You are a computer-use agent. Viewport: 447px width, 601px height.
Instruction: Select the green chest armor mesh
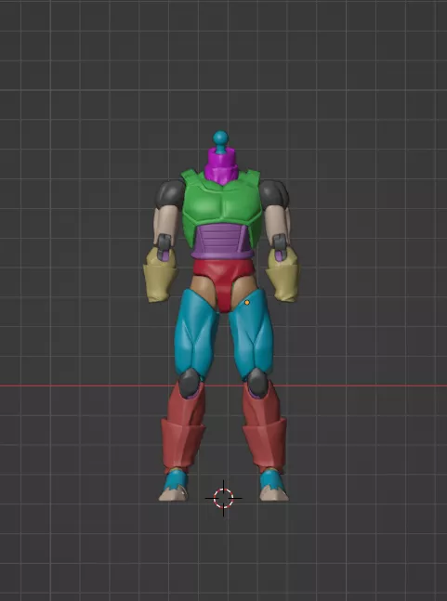[221, 205]
